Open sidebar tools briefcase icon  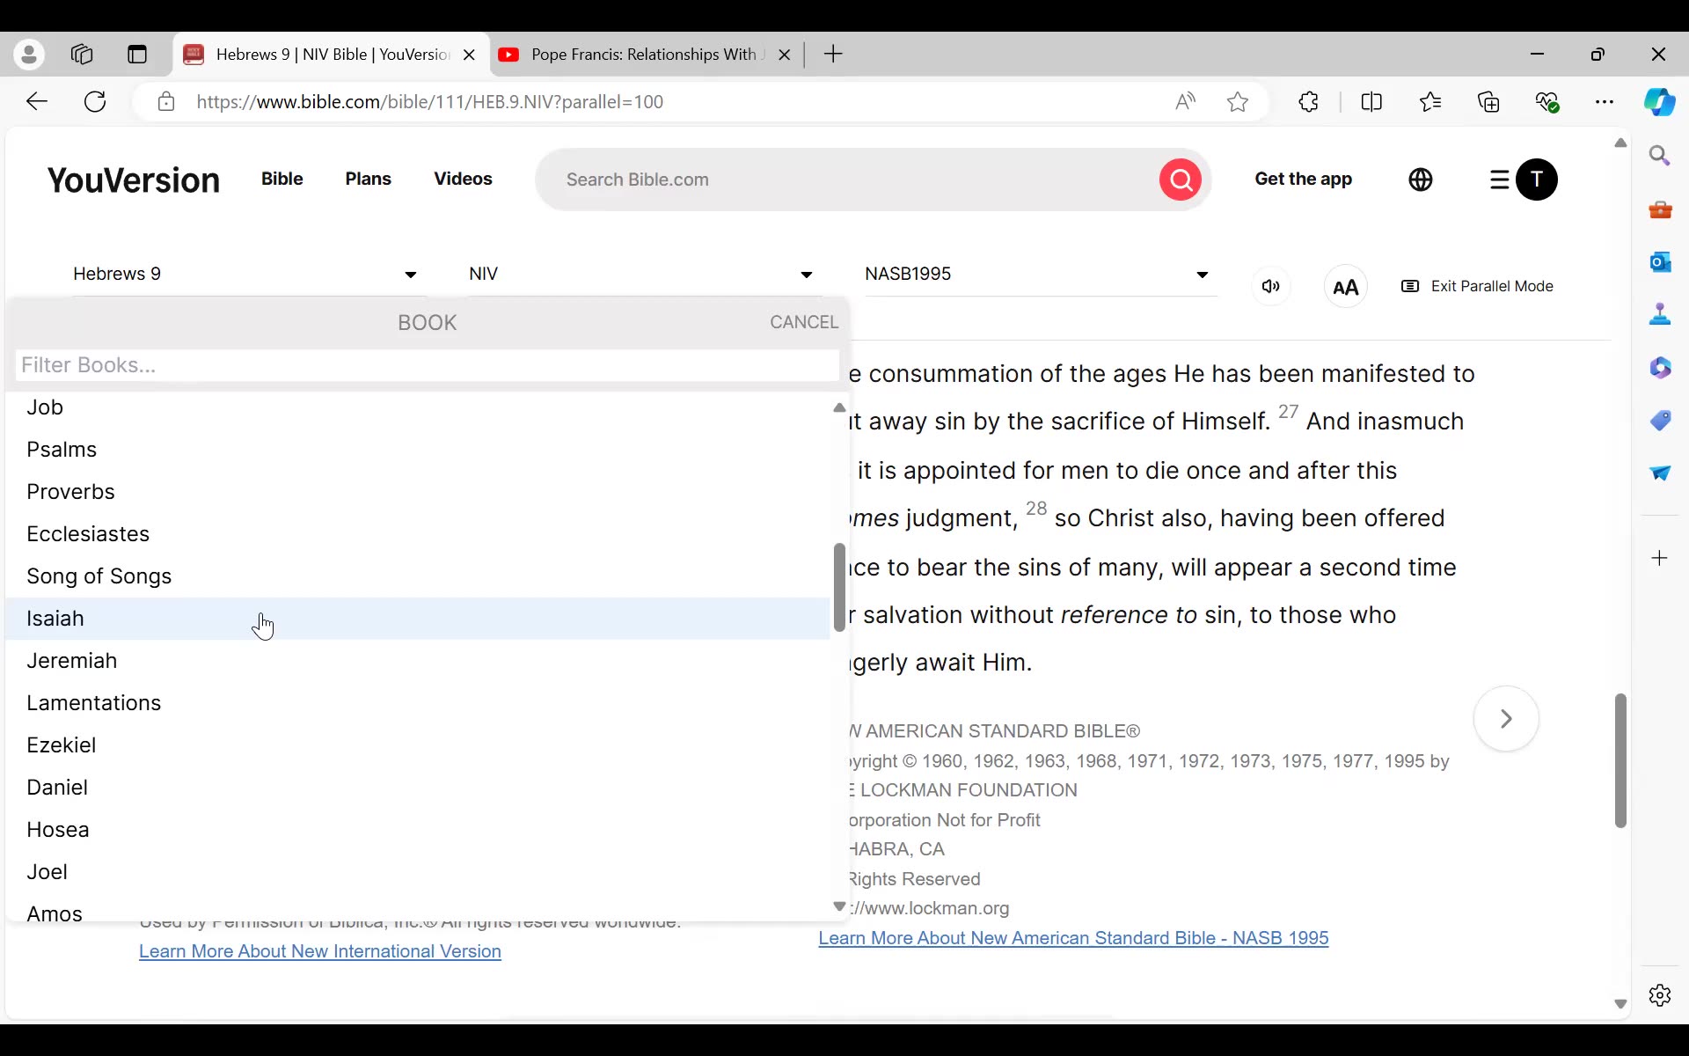[x=1660, y=209]
